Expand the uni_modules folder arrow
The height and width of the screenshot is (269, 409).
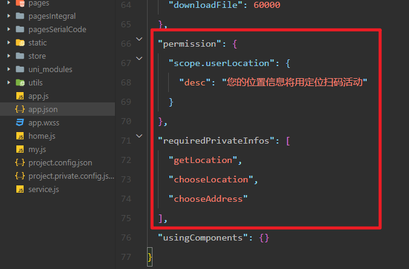[x=8, y=69]
